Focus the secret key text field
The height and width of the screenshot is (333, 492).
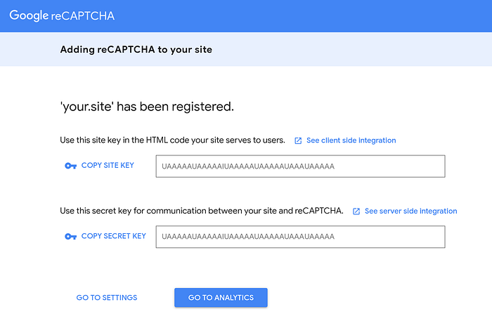(x=300, y=237)
